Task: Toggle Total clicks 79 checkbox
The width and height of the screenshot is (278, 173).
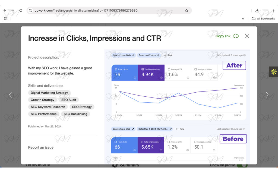Action: click(116, 69)
